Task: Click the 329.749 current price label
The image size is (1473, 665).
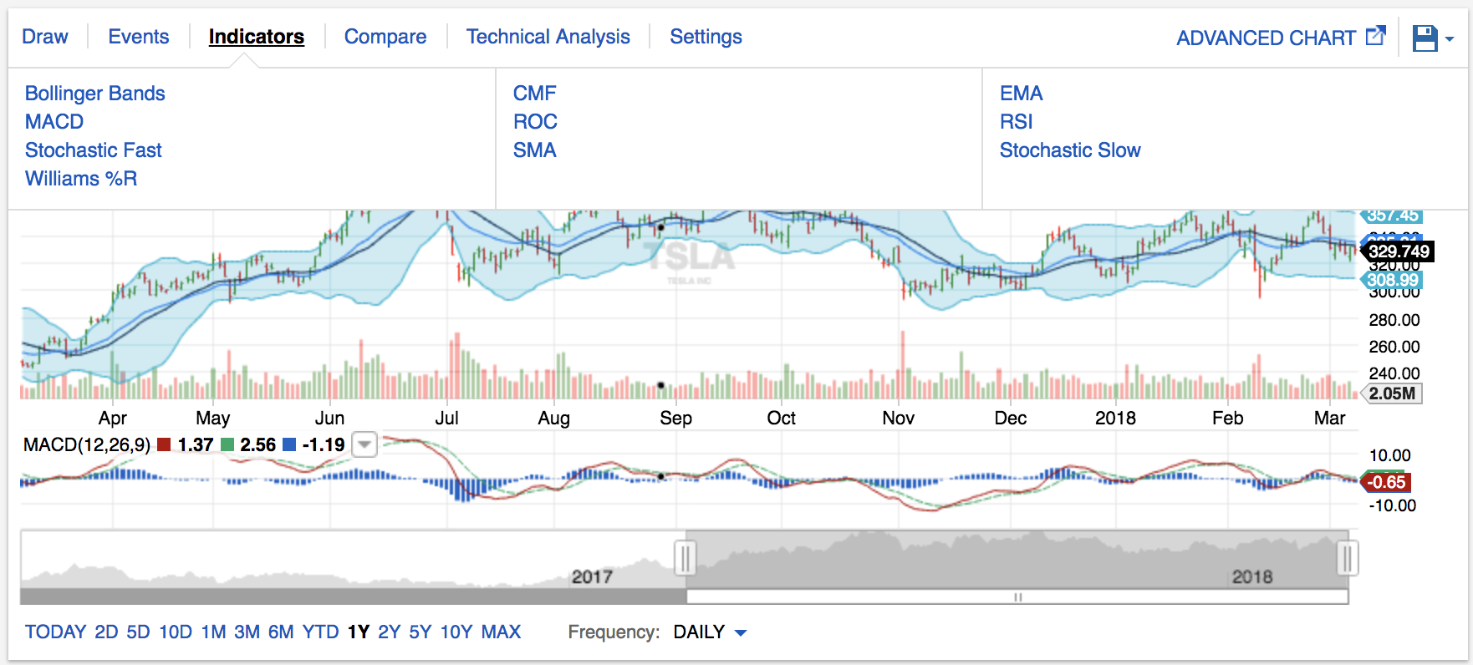Action: point(1398,251)
